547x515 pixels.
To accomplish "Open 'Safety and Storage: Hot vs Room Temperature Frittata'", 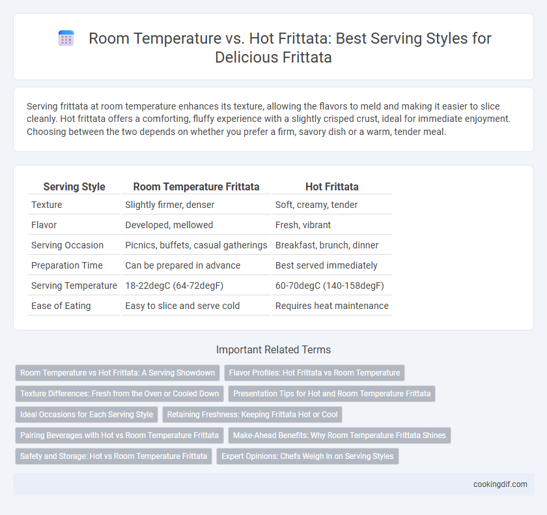I will (x=114, y=456).
